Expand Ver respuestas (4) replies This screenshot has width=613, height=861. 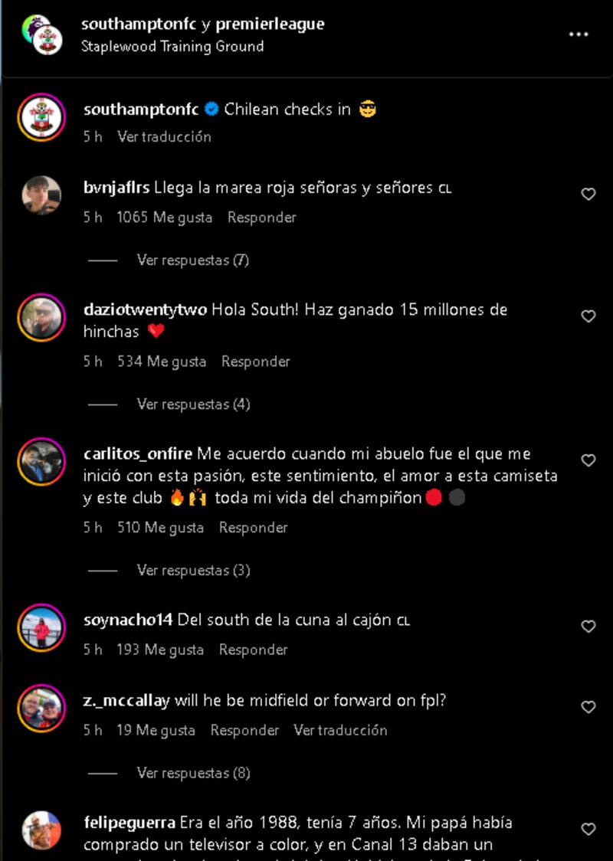point(193,404)
